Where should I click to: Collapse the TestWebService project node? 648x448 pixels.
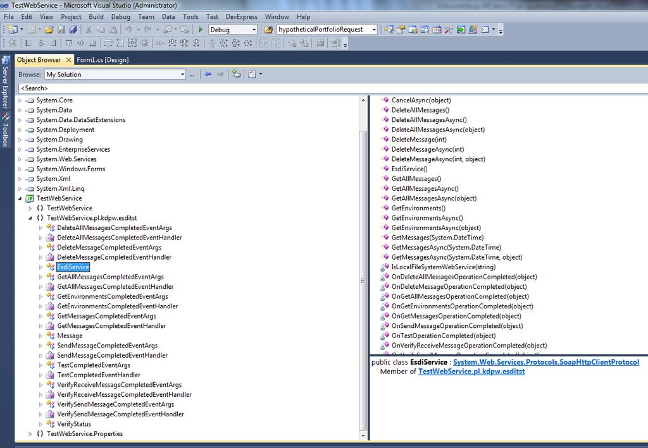20,198
